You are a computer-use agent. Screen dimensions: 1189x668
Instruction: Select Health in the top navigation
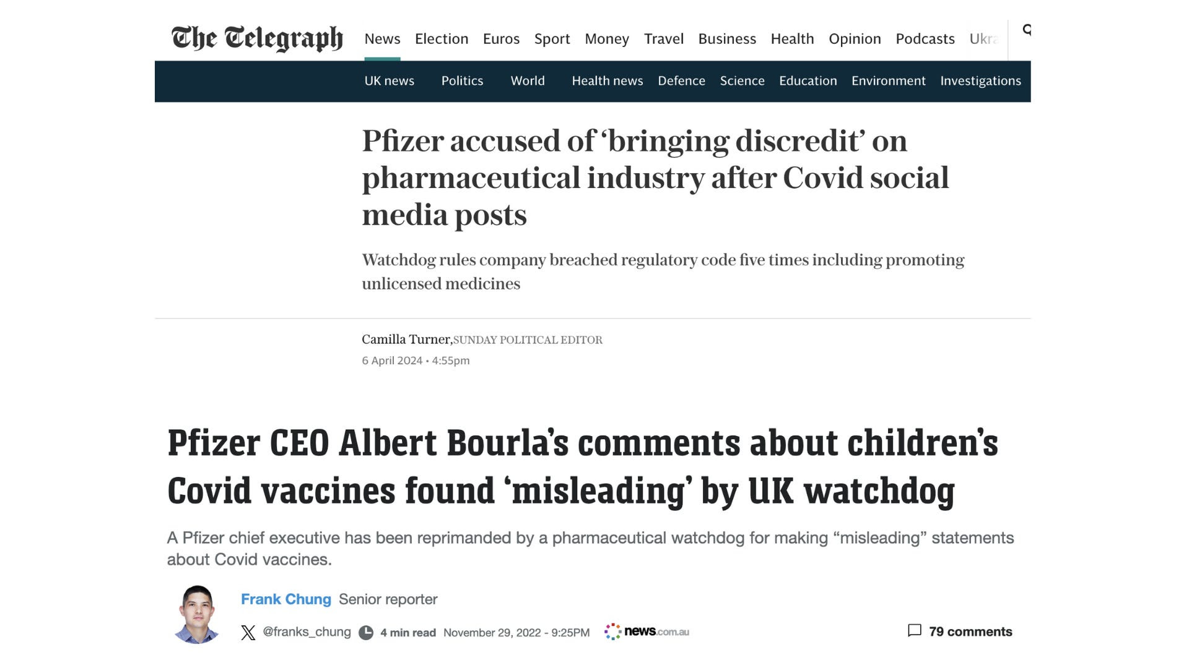click(x=792, y=39)
